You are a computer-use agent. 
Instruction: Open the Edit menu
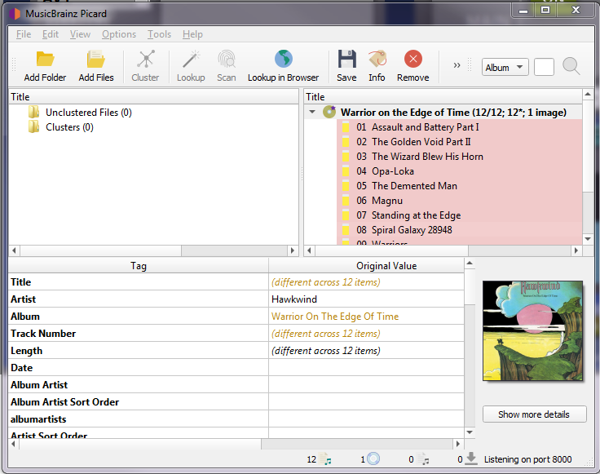[51, 34]
